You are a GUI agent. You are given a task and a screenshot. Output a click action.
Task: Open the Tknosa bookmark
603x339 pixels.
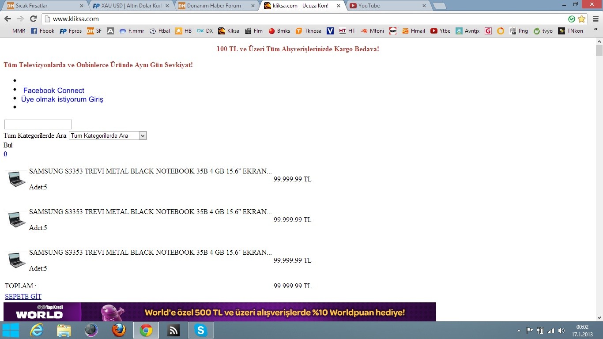[309, 31]
